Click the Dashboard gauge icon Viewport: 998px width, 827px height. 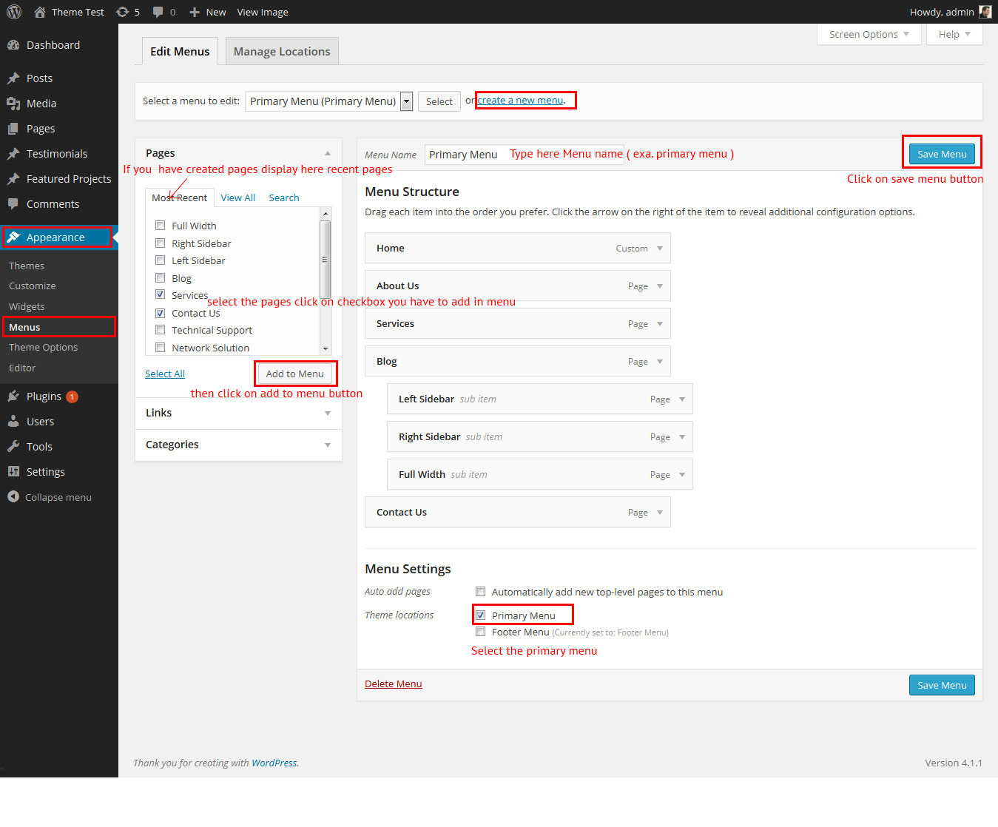[13, 45]
